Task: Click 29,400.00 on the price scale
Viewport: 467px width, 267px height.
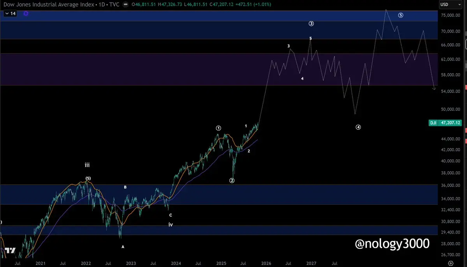Action: pyautogui.click(x=451, y=232)
